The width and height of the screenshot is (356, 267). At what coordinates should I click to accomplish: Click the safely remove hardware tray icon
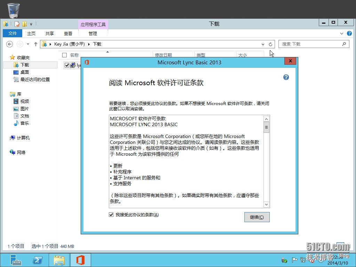[x=284, y=260]
